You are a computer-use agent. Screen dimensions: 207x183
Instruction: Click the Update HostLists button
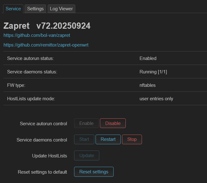pos(87,156)
